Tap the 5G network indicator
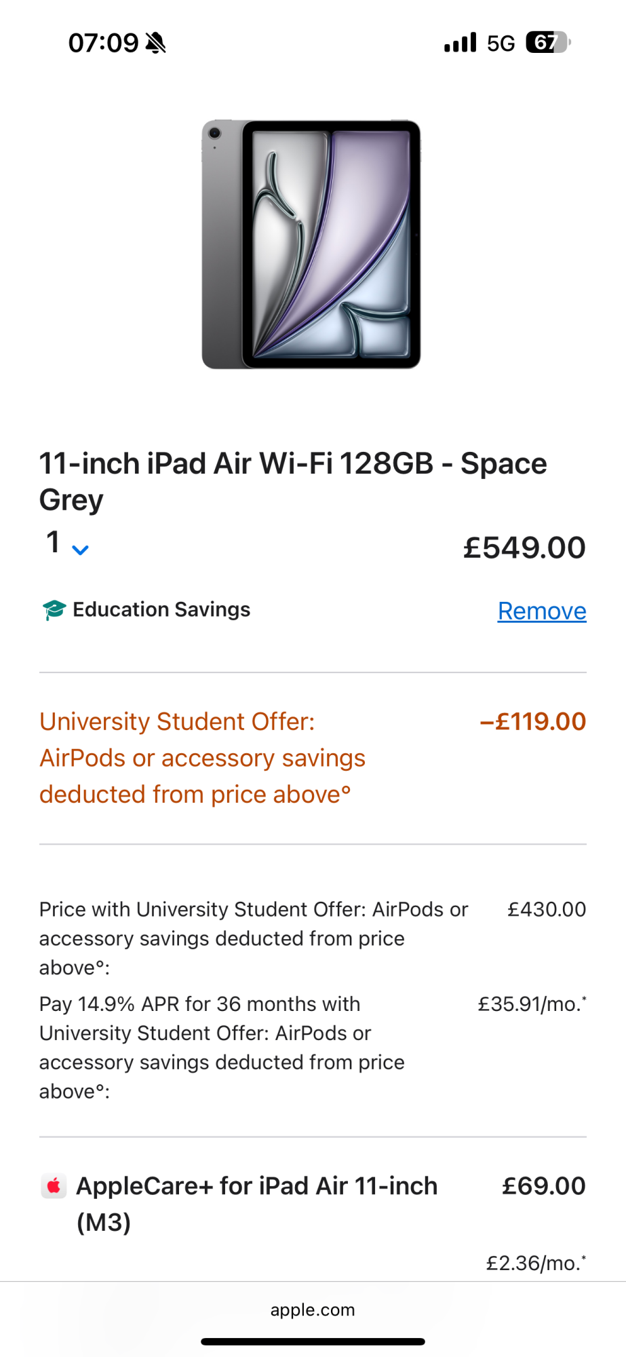 501,43
